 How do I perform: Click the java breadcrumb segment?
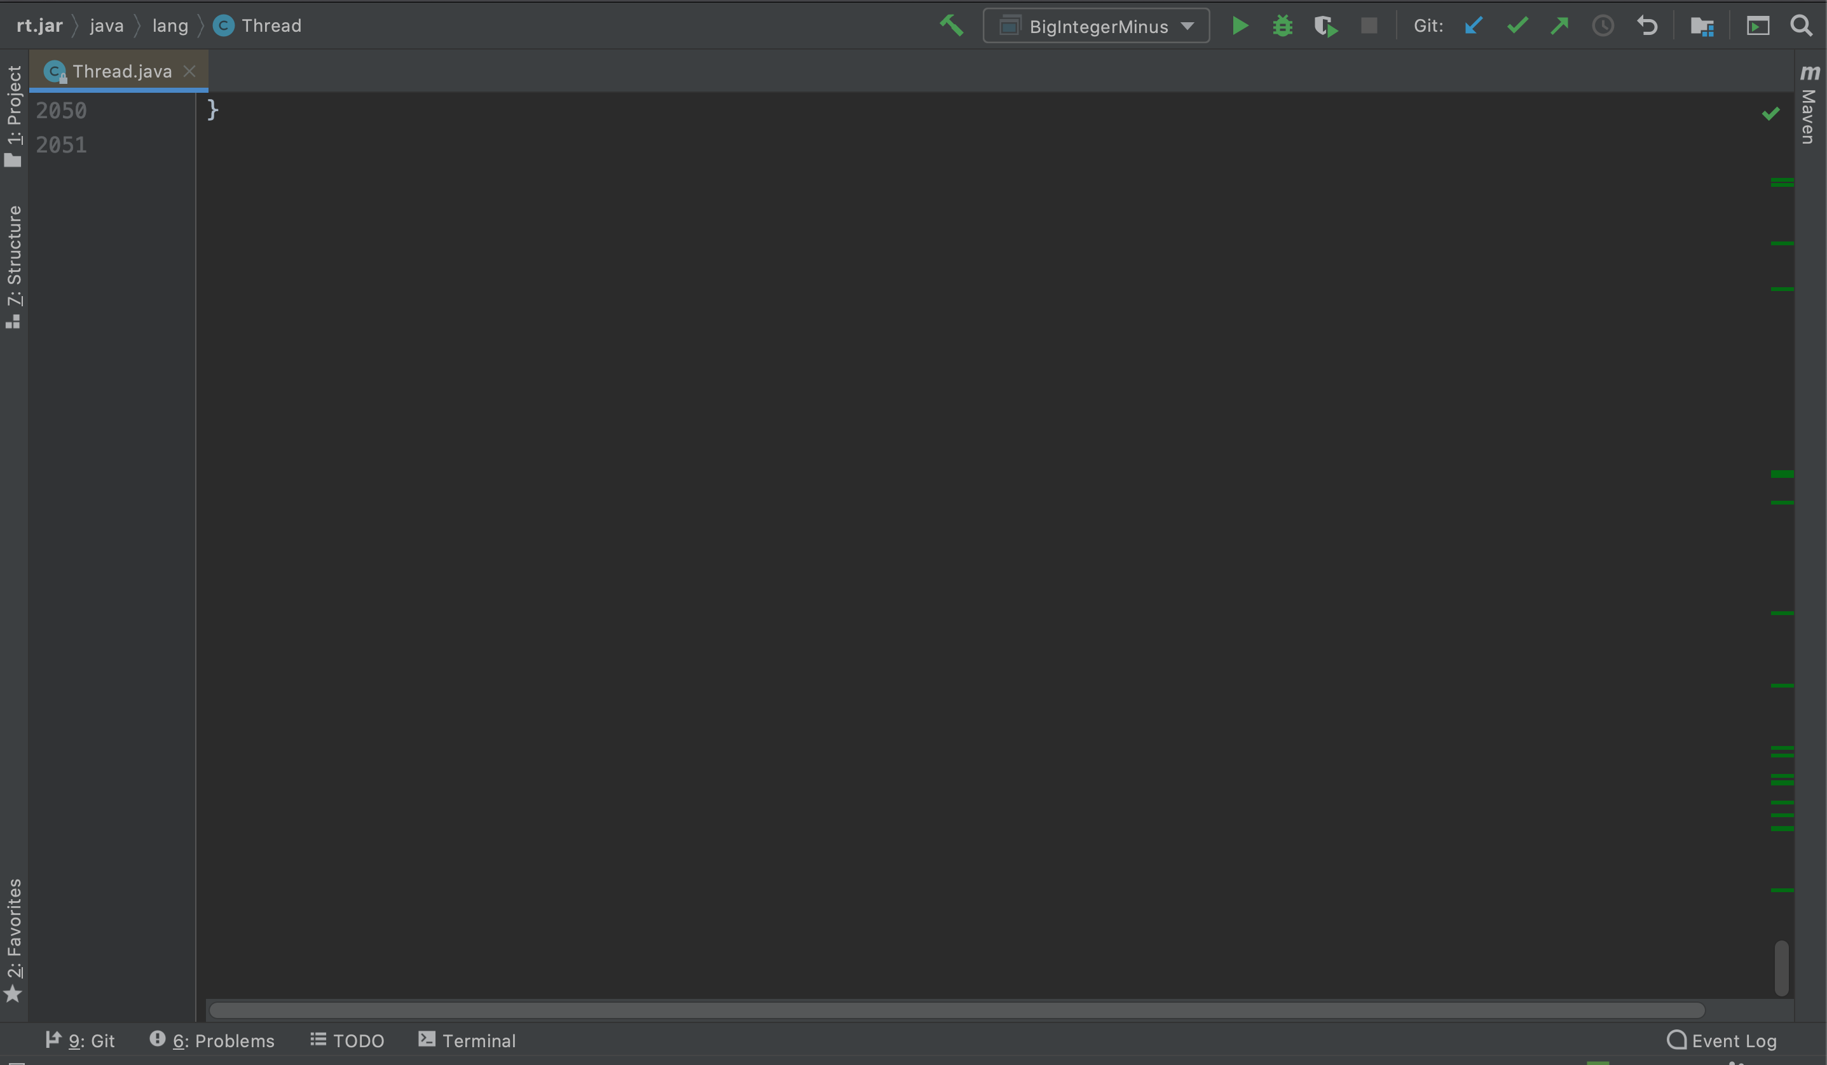tap(107, 25)
